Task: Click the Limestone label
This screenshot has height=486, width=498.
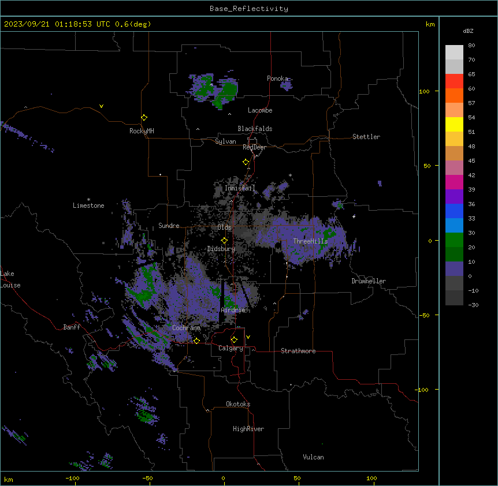Action: [88, 205]
